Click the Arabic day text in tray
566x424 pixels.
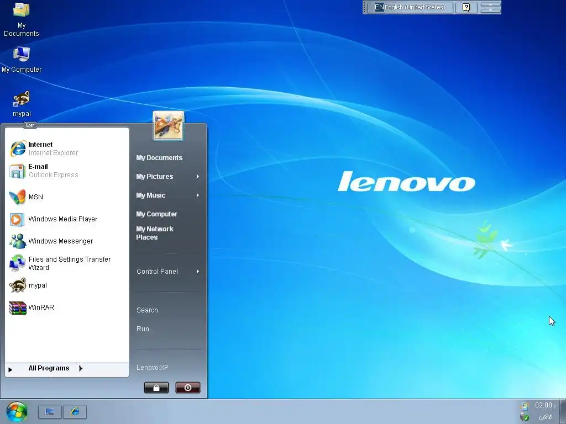[545, 417]
